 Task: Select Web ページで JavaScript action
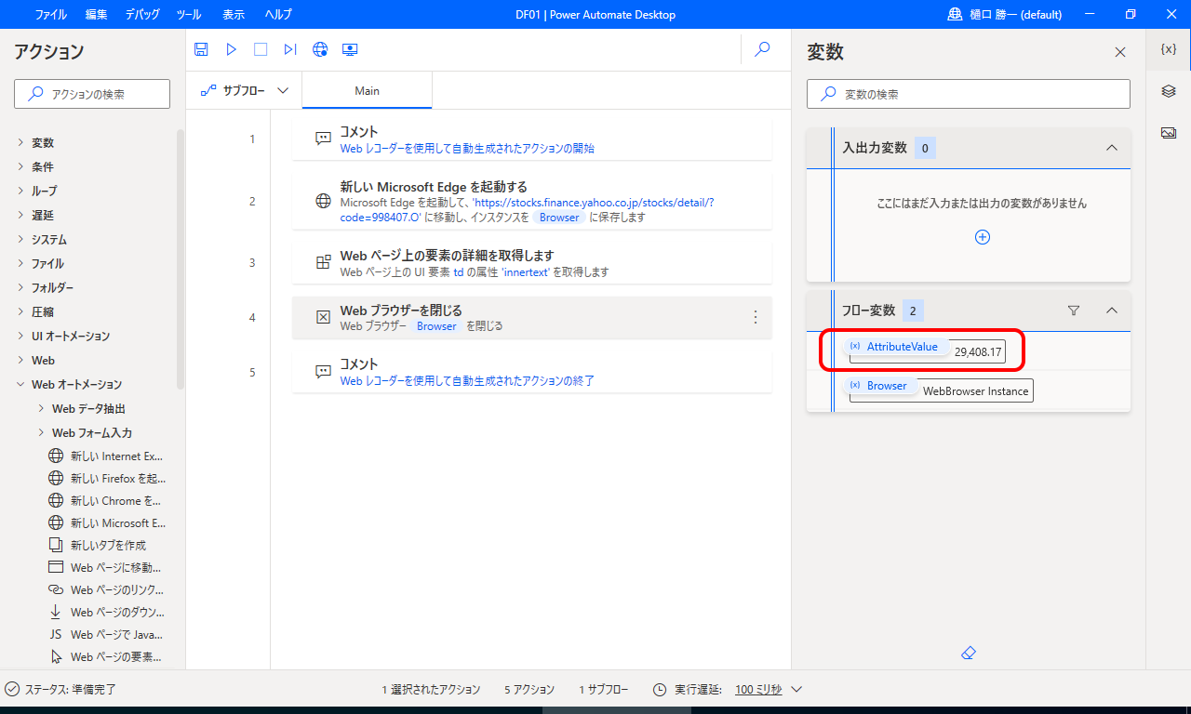[107, 634]
